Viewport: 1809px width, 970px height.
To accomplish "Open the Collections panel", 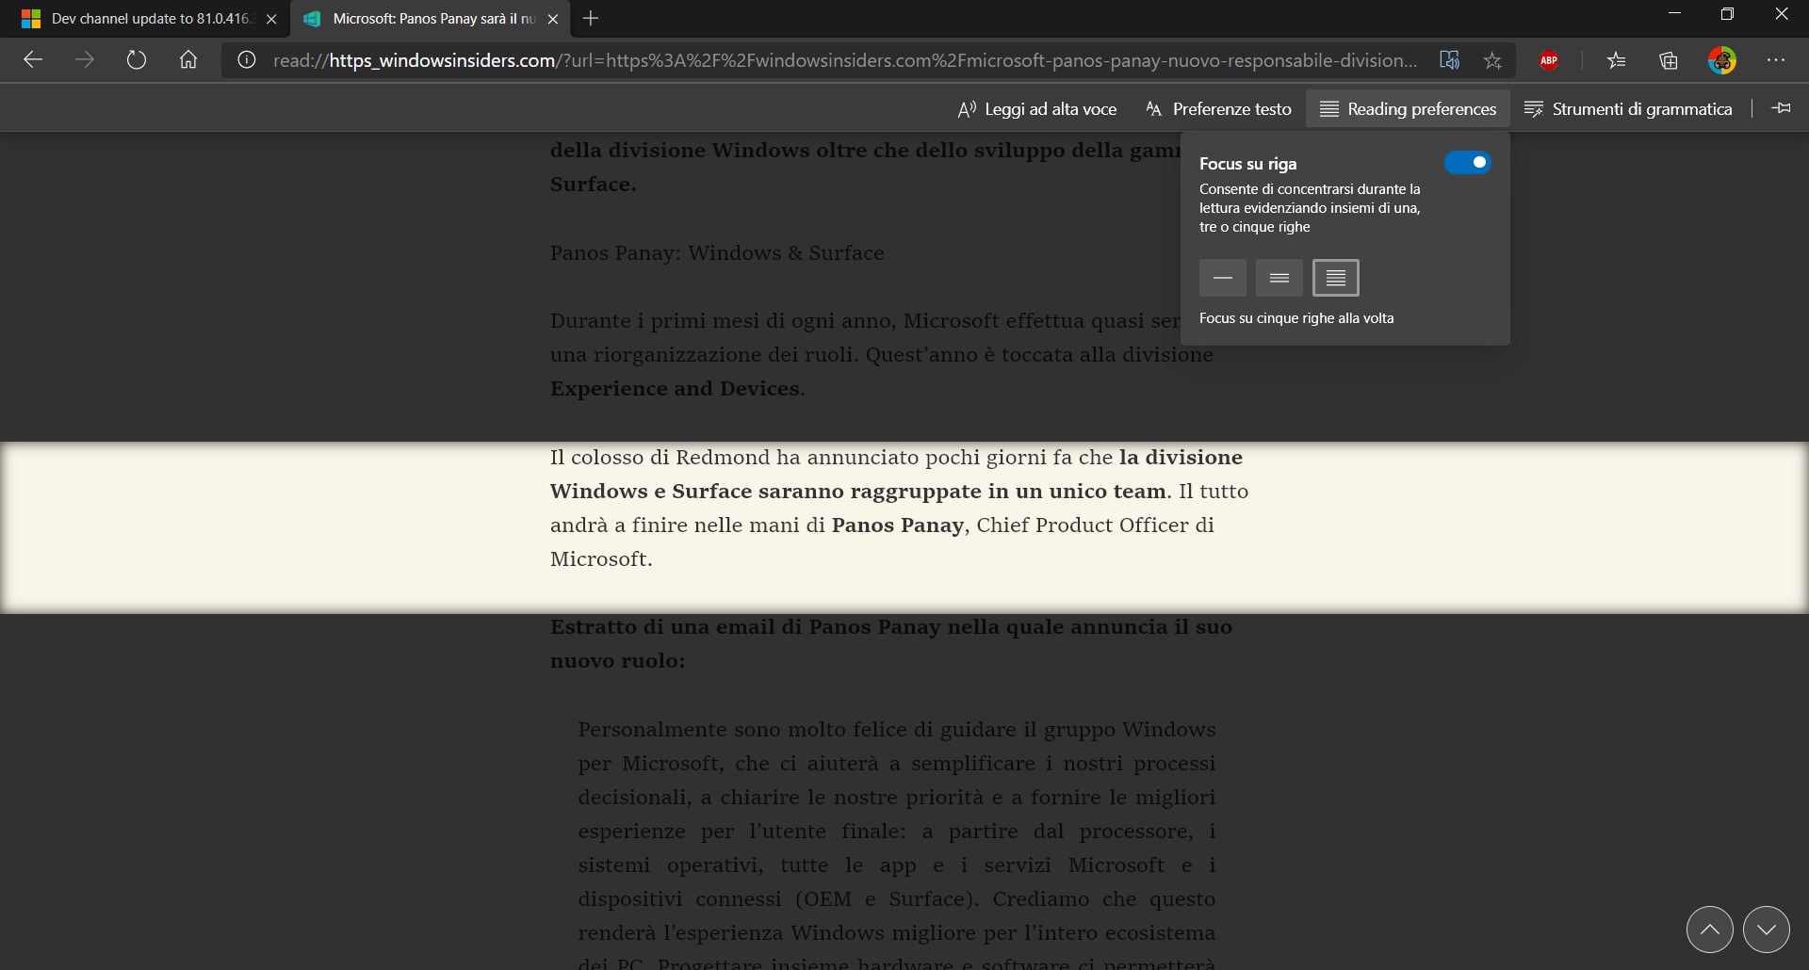I will [1669, 60].
